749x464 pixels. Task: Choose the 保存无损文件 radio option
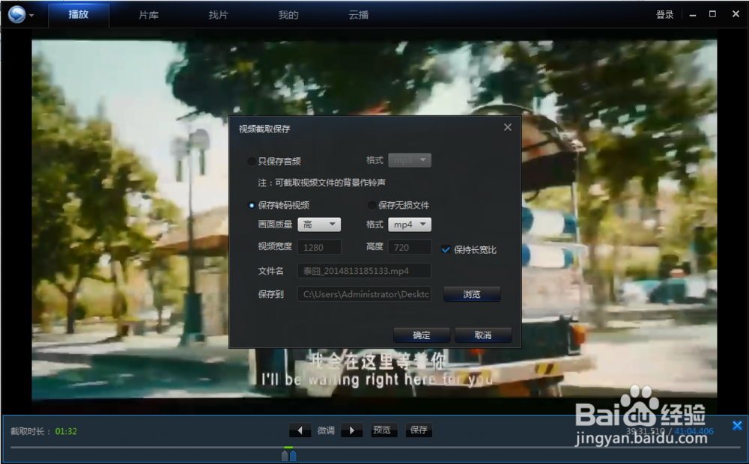[372, 205]
